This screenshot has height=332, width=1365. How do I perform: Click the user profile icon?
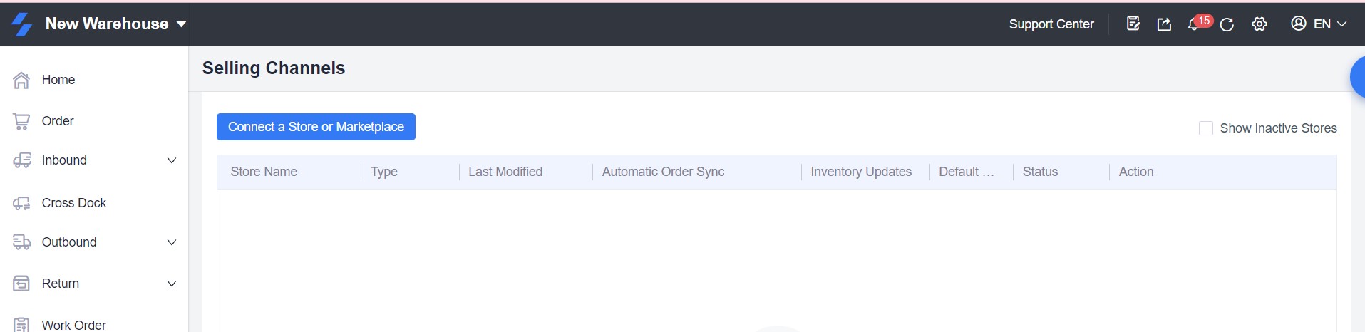point(1299,24)
